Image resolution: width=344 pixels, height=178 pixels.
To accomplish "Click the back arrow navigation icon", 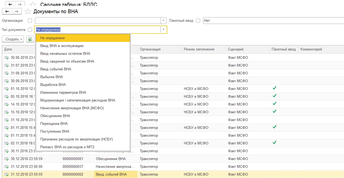I will tap(7, 11).
